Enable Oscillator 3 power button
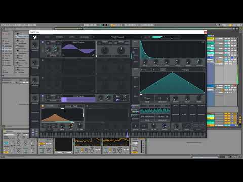The height and width of the screenshot is (182, 243). pos(43,78)
